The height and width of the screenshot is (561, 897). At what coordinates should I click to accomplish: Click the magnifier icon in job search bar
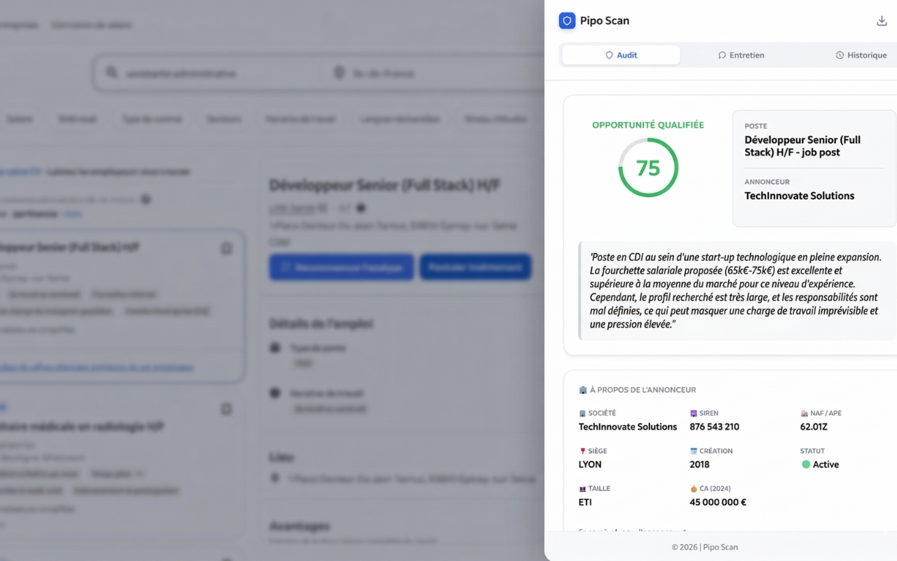(112, 73)
